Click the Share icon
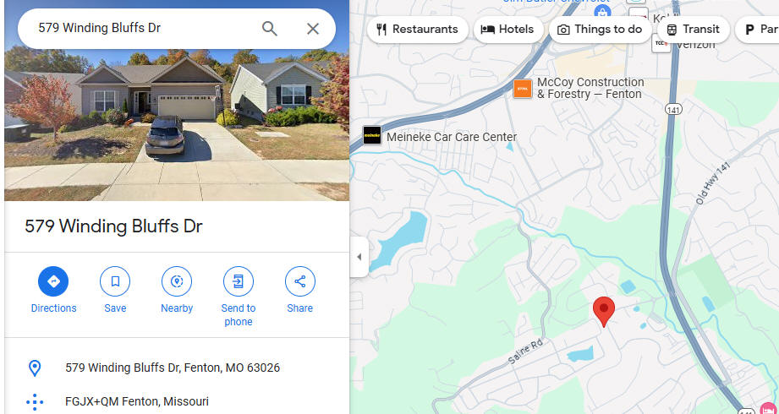 click(299, 281)
